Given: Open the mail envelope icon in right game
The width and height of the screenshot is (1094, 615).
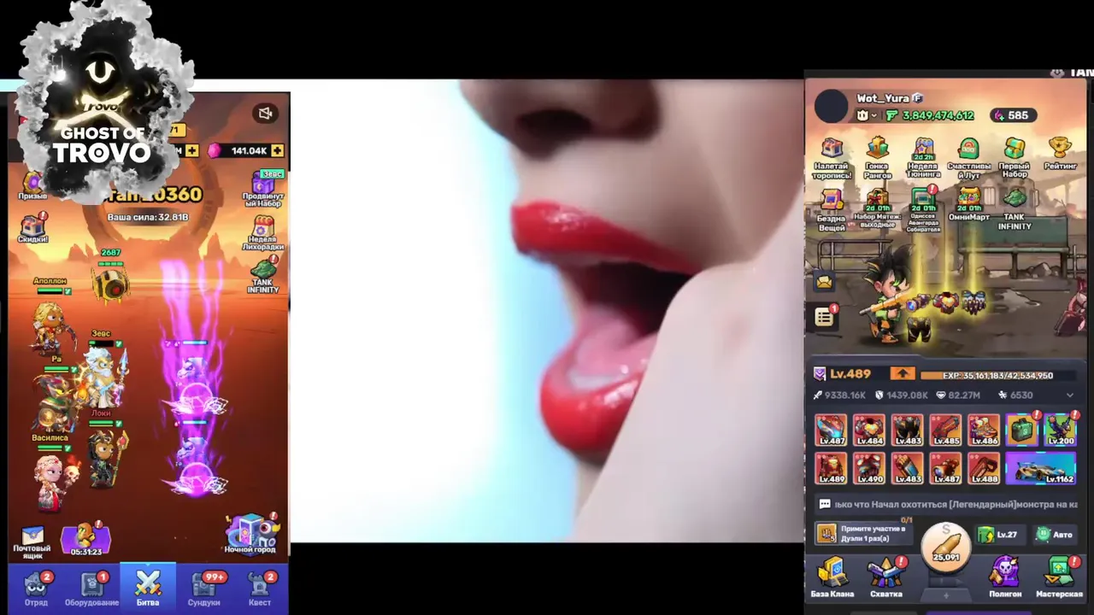Looking at the screenshot, I should [824, 282].
